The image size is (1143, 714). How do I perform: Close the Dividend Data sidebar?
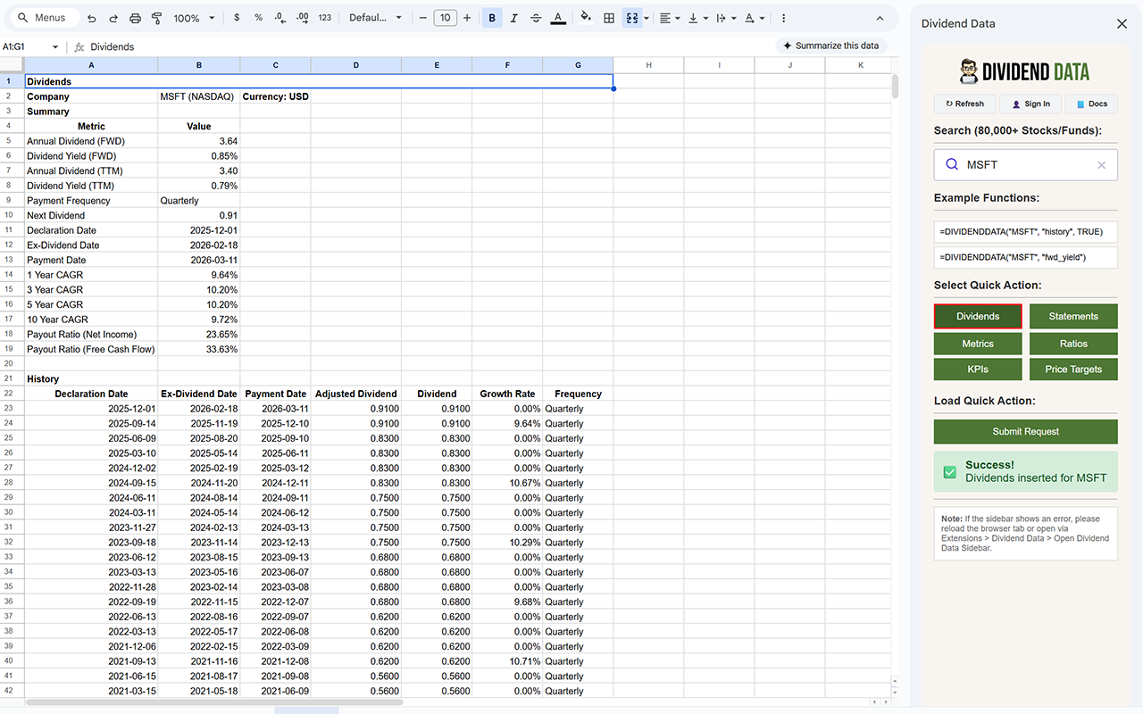click(x=1122, y=24)
